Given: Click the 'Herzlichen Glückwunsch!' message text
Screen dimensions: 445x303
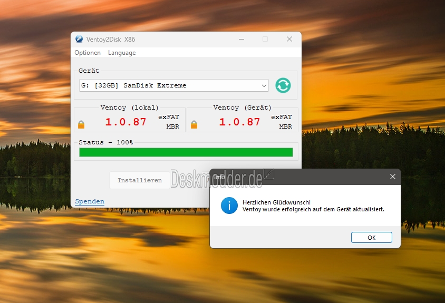Looking at the screenshot, I should point(276,202).
